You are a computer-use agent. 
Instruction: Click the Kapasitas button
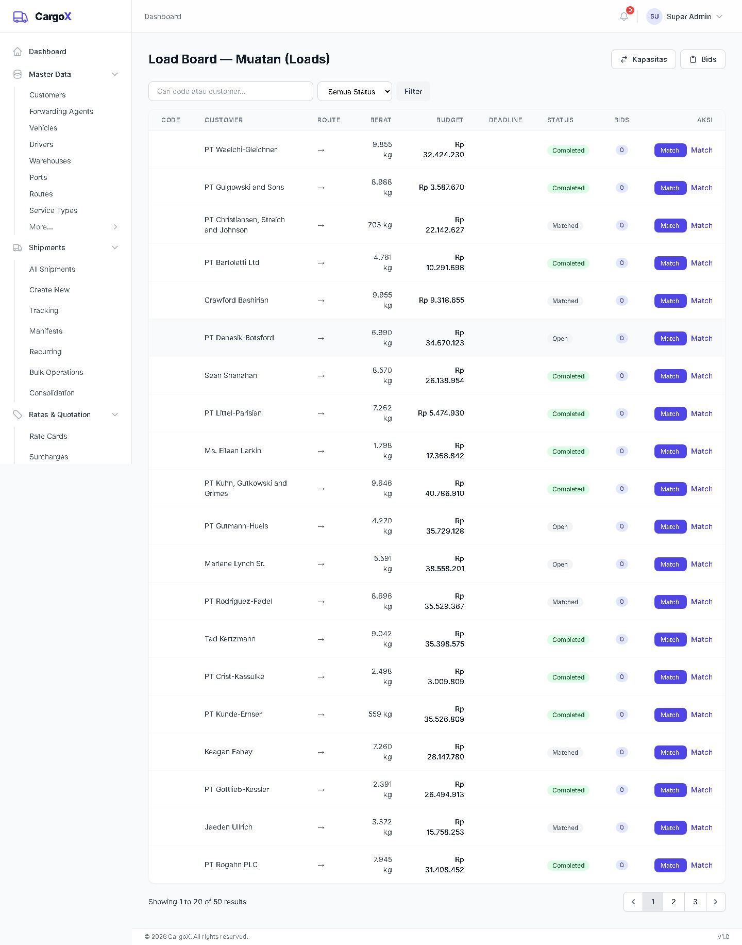644,59
